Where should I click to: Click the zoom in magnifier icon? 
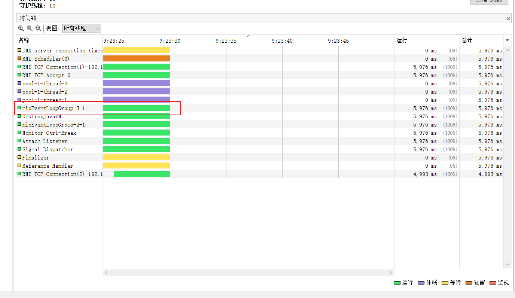click(x=21, y=28)
